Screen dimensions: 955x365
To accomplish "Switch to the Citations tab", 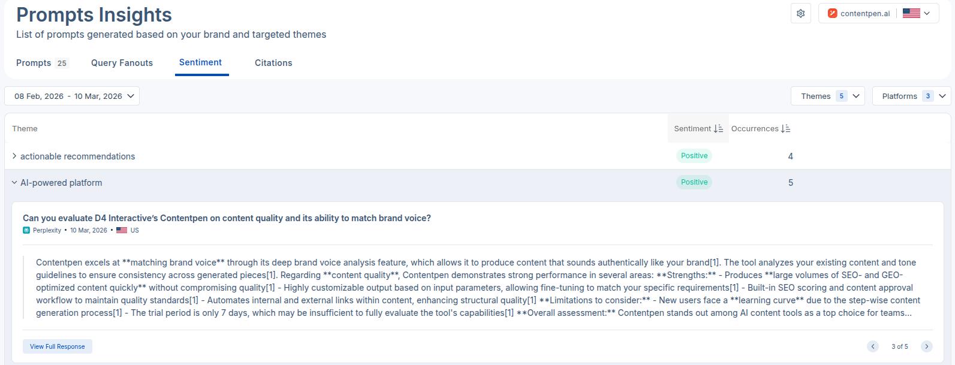I will 273,63.
